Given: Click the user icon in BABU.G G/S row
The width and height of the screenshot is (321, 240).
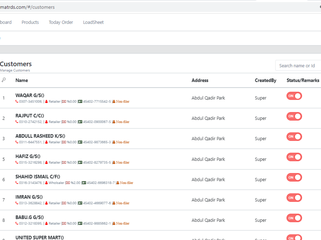Looking at the screenshot, I should (x=47, y=223).
